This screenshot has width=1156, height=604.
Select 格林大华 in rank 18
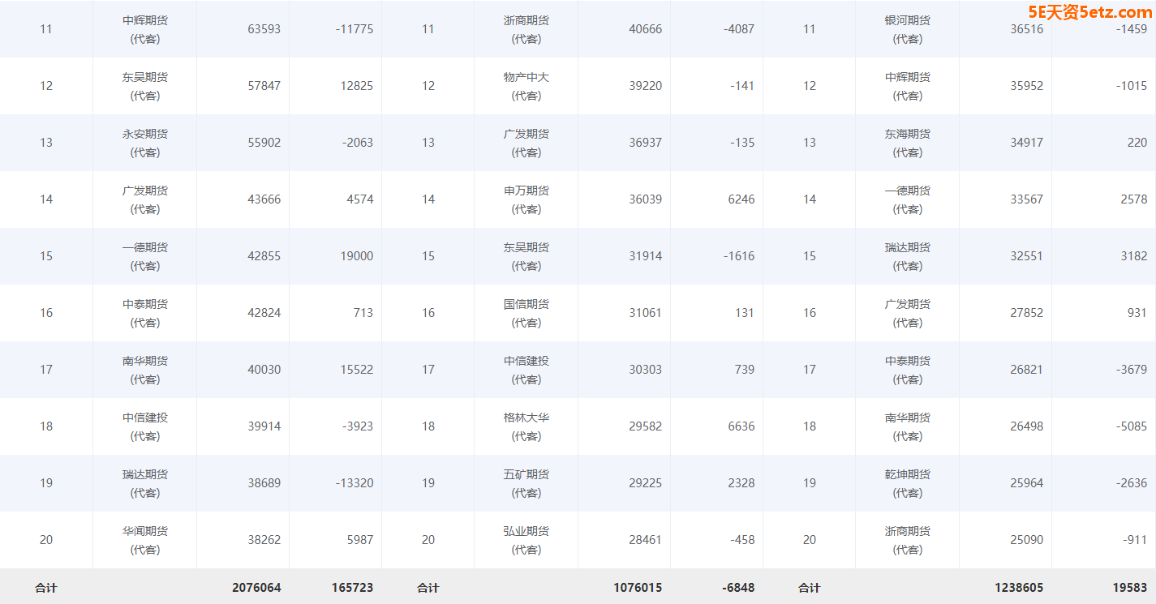click(x=526, y=426)
